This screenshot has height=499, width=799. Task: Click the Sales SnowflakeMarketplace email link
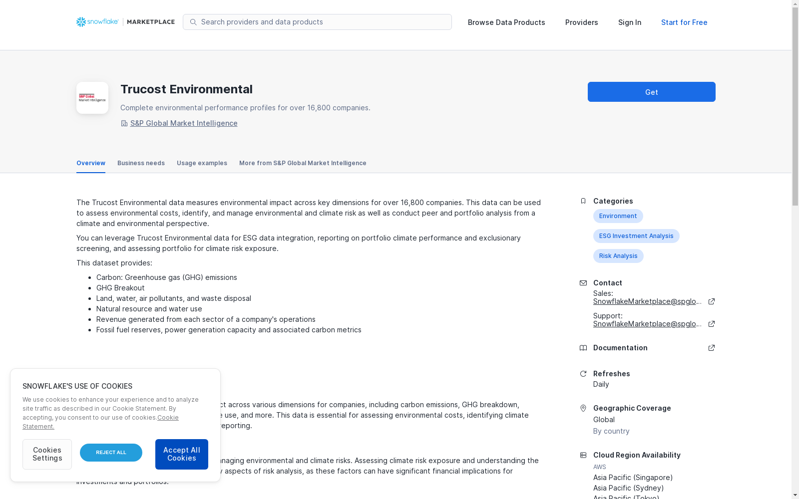(648, 301)
